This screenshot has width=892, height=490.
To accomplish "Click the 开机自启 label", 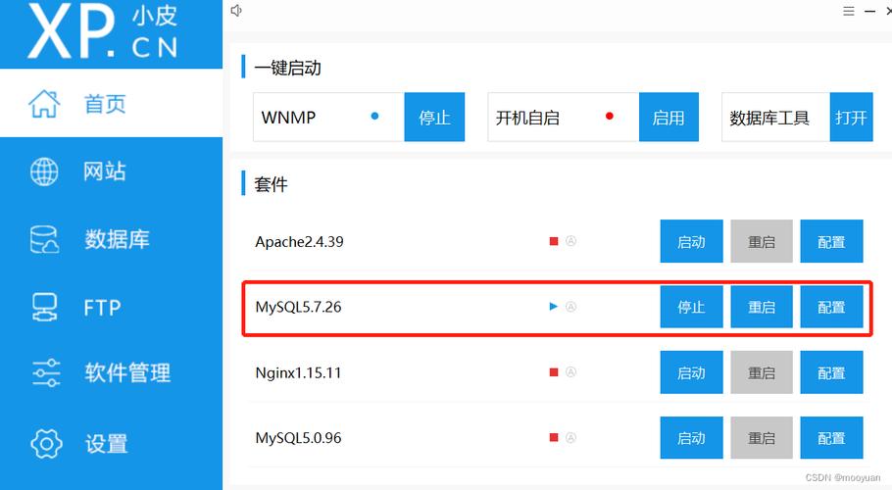I will pyautogui.click(x=527, y=118).
